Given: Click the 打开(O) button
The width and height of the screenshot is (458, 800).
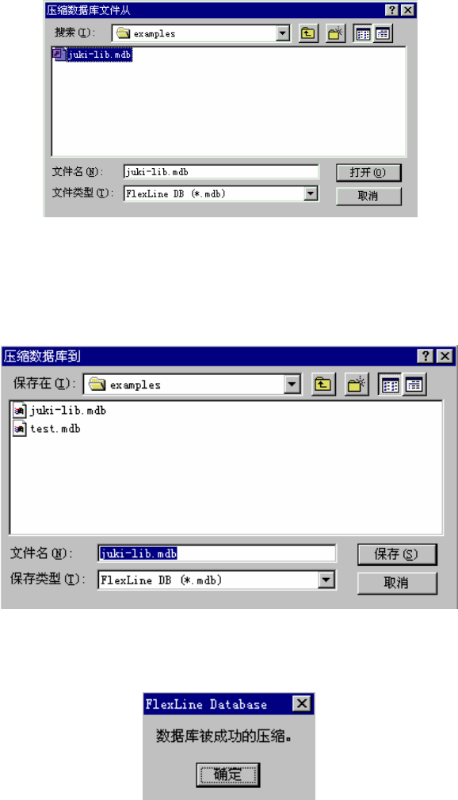Looking at the screenshot, I should click(368, 173).
